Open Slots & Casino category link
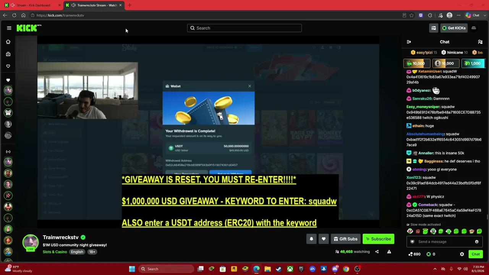This screenshot has height=275, width=489. (x=55, y=252)
